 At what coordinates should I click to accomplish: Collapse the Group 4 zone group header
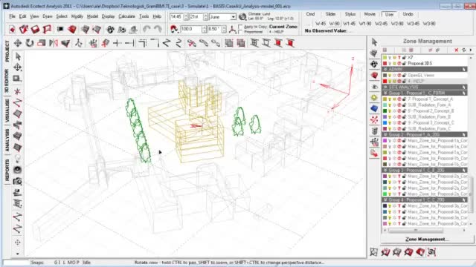(425, 200)
